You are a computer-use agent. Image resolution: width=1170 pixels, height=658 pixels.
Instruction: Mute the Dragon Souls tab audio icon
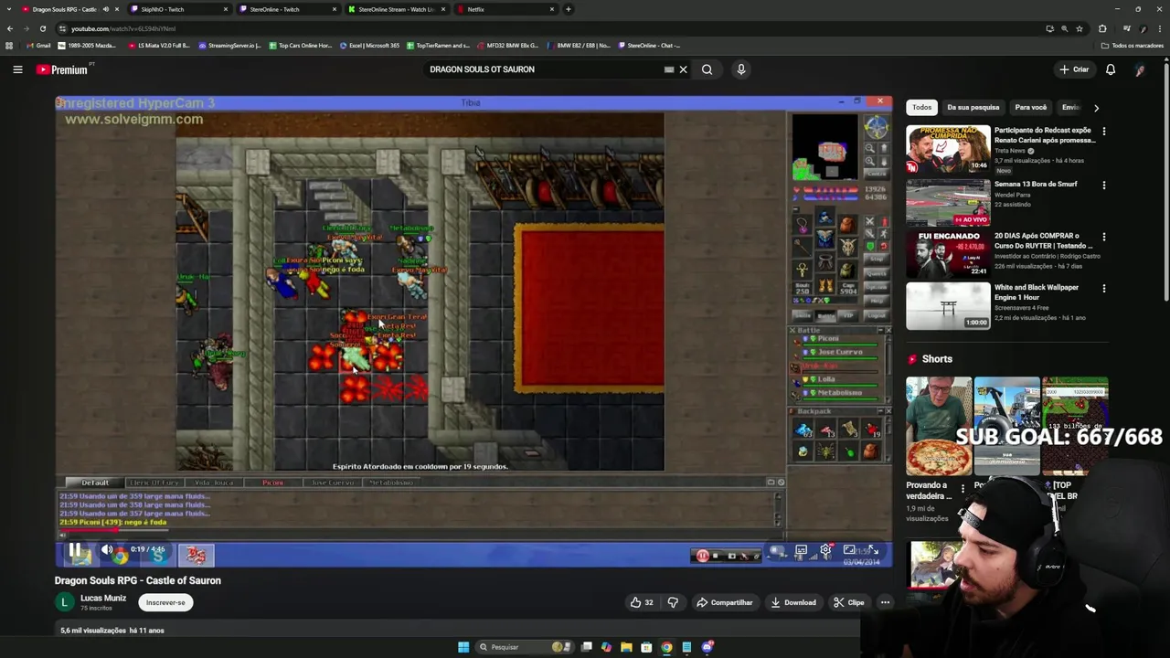click(x=105, y=9)
